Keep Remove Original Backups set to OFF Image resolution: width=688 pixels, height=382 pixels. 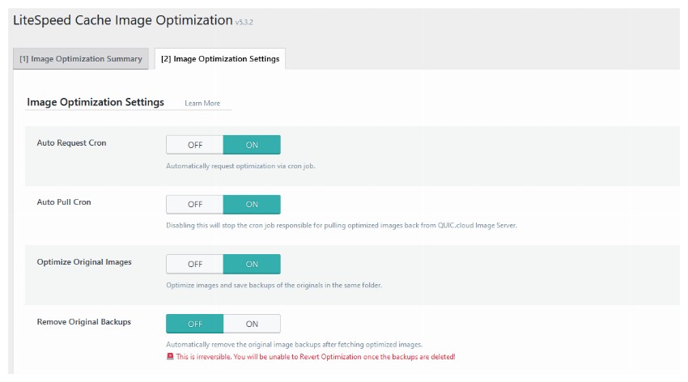pyautogui.click(x=195, y=324)
